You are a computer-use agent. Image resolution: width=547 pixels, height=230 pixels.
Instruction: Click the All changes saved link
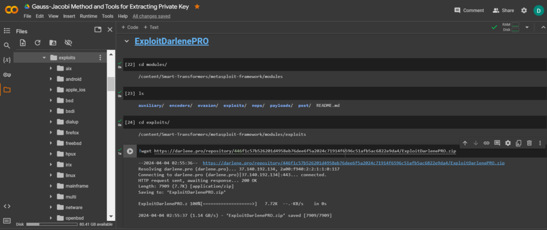[x=151, y=16]
